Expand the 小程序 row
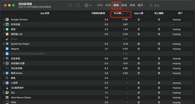Screen dimensions: 195x104 point(4,83)
